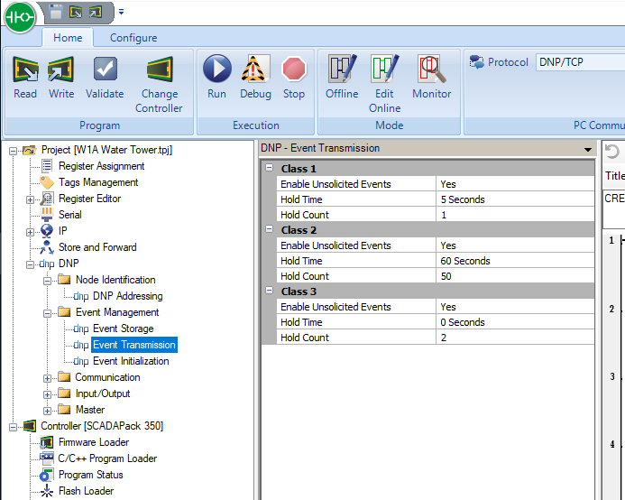Switch to Edit Online mode
The width and height of the screenshot is (625, 500).
[x=384, y=85]
